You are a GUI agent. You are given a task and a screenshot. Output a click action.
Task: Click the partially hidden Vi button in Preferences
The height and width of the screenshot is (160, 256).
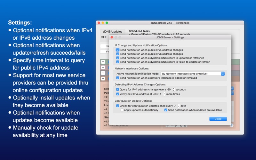tap(105, 52)
